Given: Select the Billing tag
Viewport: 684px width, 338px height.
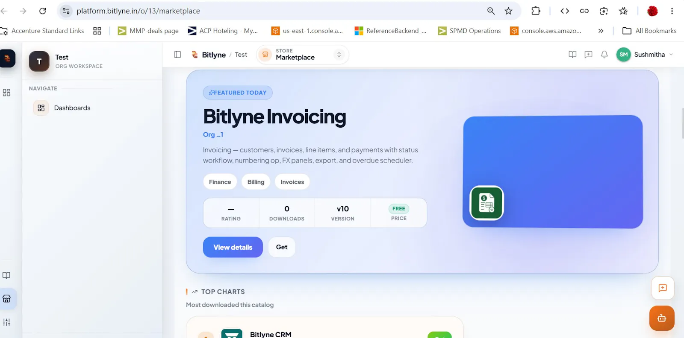Looking at the screenshot, I should (256, 182).
